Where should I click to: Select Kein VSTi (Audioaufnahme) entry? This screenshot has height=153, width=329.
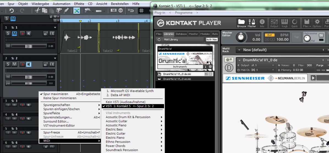[x=125, y=102]
